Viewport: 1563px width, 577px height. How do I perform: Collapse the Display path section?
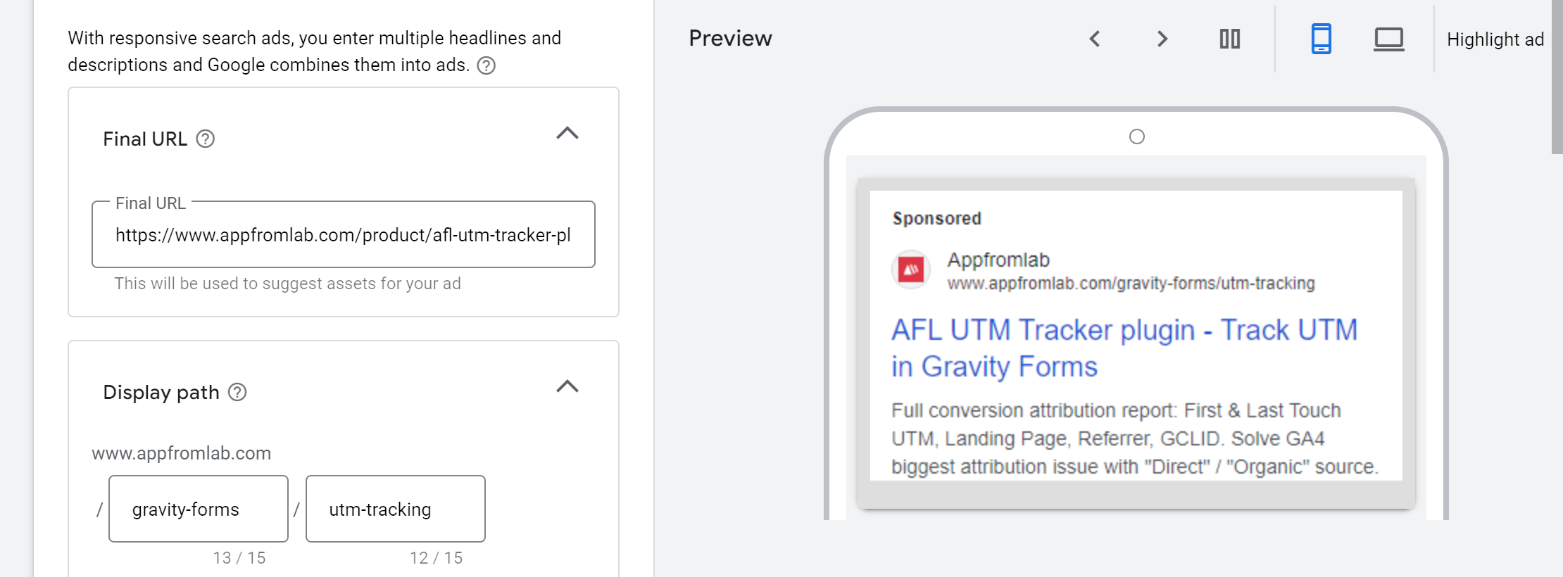point(567,386)
